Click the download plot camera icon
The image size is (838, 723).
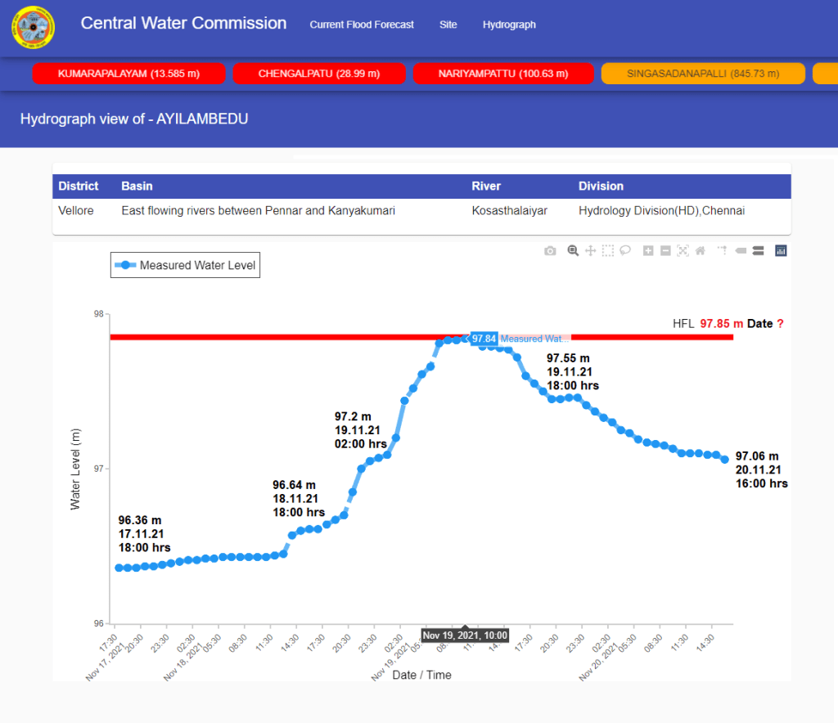550,251
